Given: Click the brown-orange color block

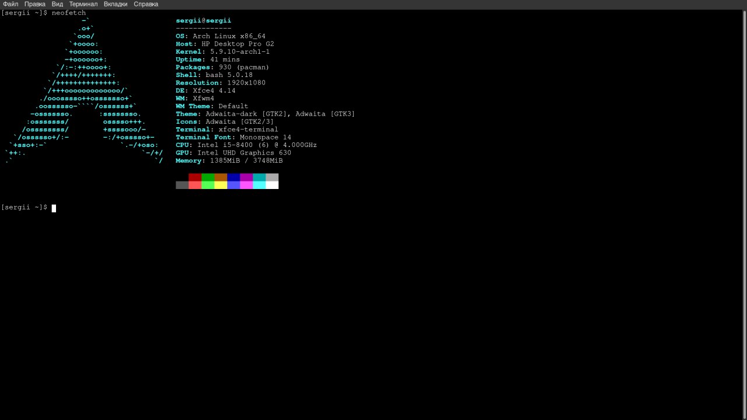Looking at the screenshot, I should tap(221, 177).
